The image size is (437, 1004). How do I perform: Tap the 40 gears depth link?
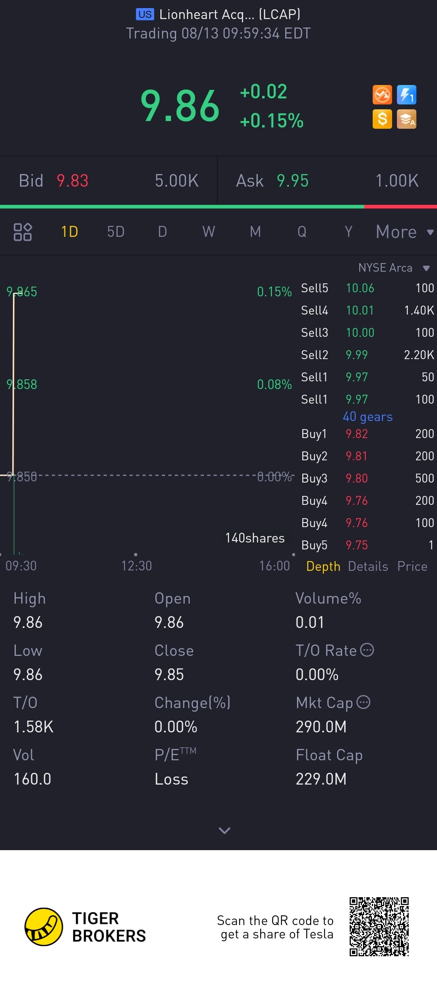tap(367, 417)
